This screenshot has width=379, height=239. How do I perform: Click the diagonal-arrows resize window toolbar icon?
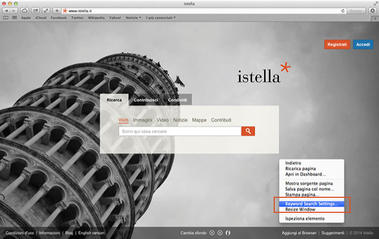click(46, 11)
